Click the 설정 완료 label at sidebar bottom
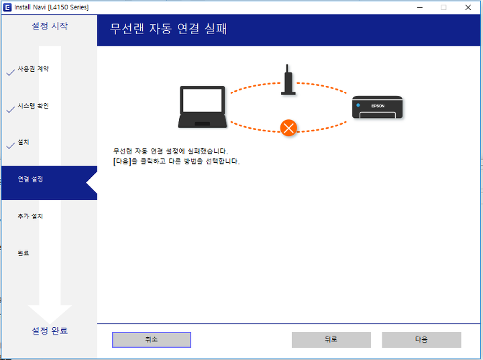 [50, 331]
